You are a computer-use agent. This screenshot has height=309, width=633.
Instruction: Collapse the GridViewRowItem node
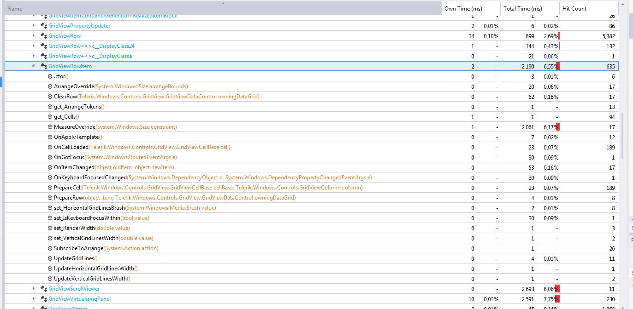33,66
